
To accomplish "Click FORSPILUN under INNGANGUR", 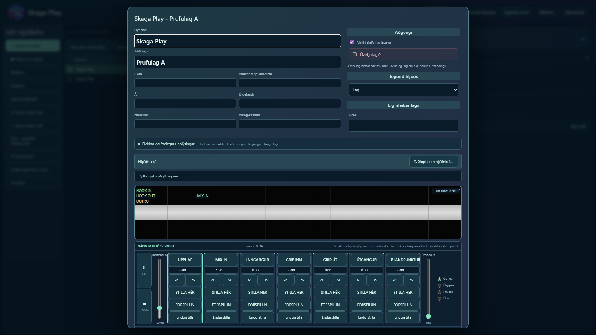I will (x=258, y=305).
